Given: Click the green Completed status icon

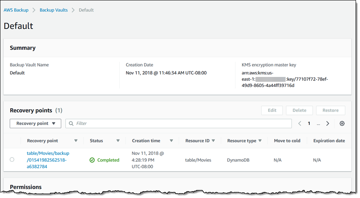Looking at the screenshot, I should pos(92,160).
